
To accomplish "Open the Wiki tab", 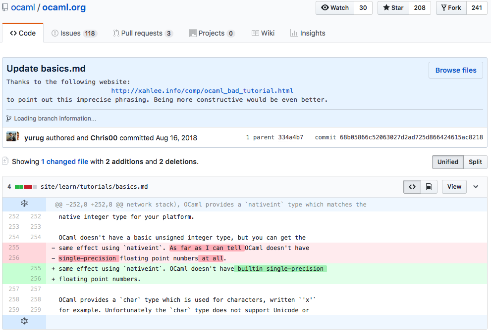I will (x=263, y=33).
